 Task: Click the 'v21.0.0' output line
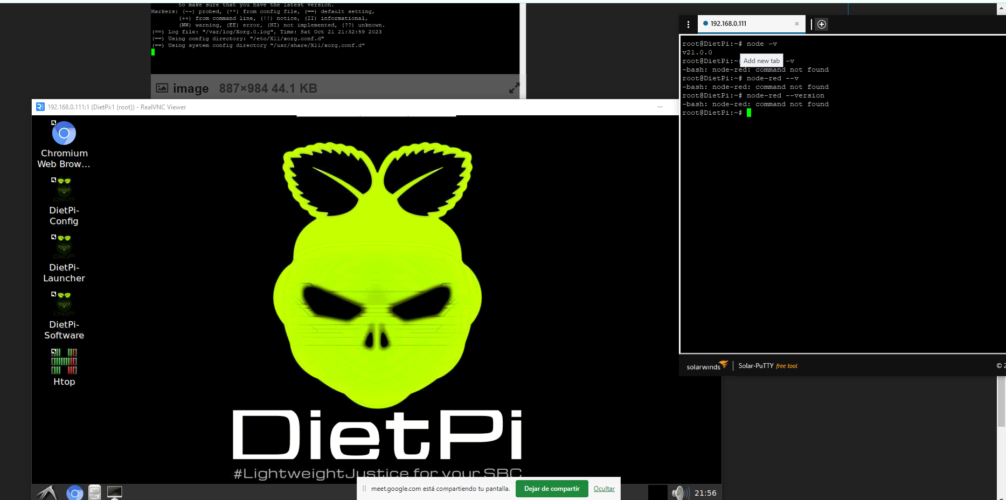697,52
